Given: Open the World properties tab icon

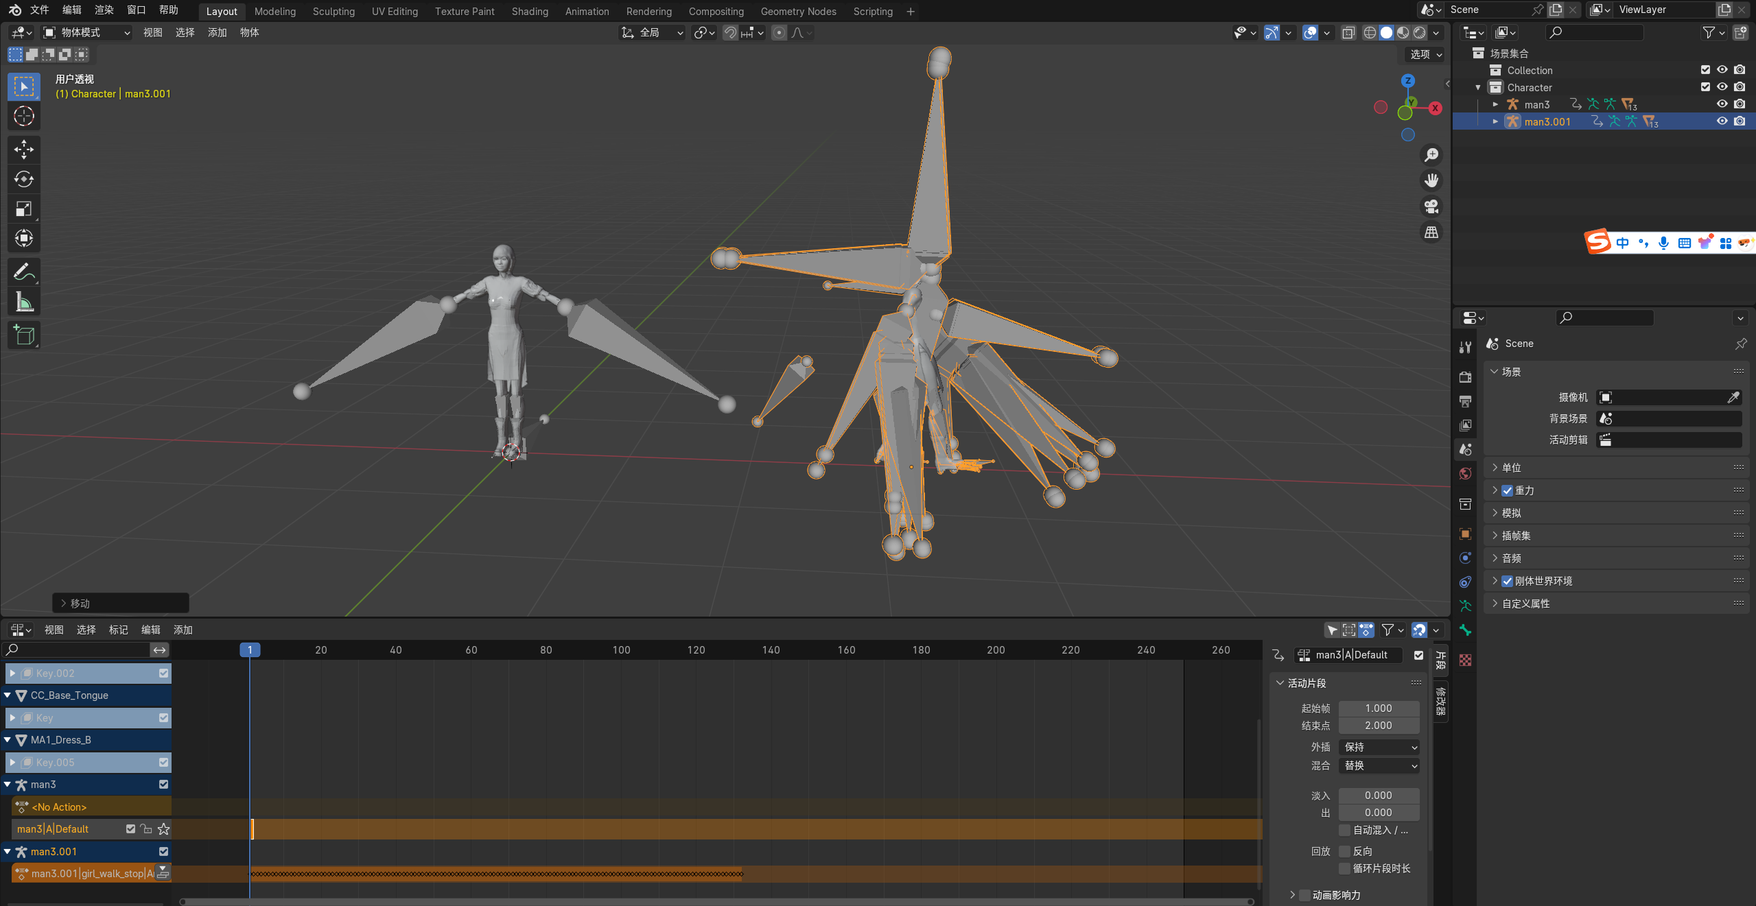Looking at the screenshot, I should [1466, 474].
